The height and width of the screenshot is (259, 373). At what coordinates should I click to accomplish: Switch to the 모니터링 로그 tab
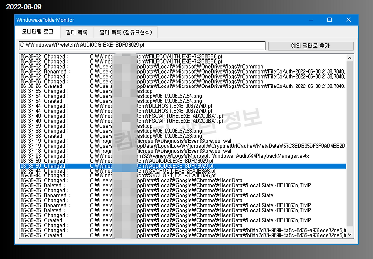(x=38, y=32)
